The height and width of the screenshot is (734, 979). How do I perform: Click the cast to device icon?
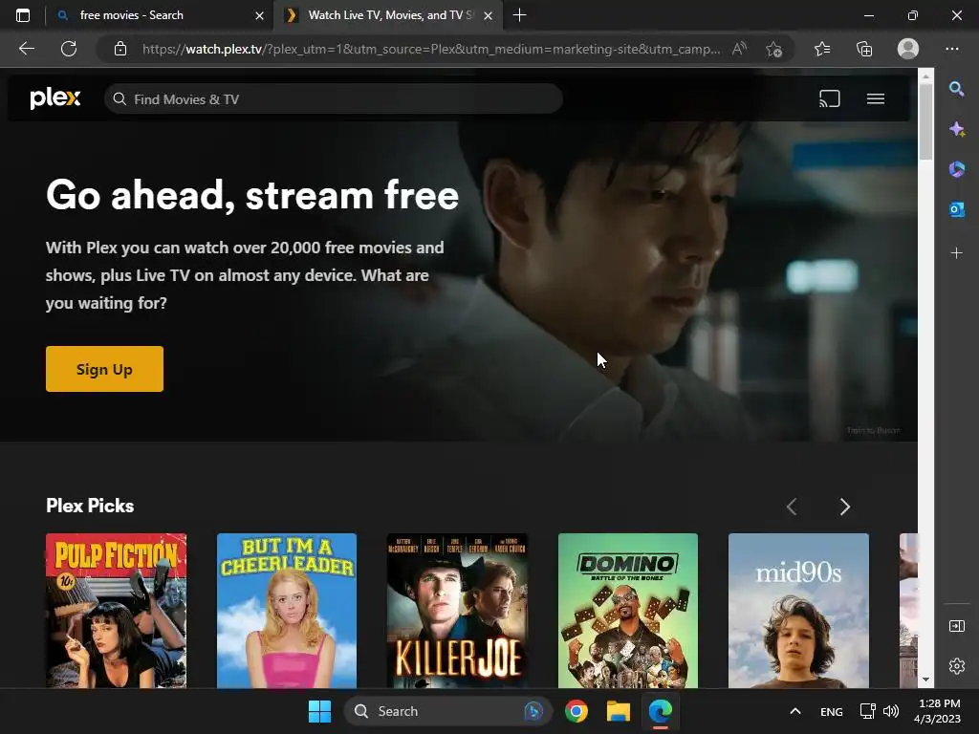coord(829,98)
